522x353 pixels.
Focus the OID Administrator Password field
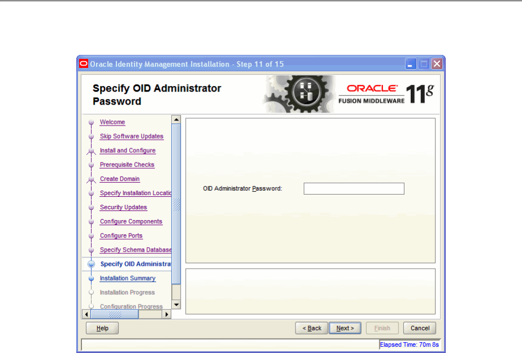click(354, 189)
